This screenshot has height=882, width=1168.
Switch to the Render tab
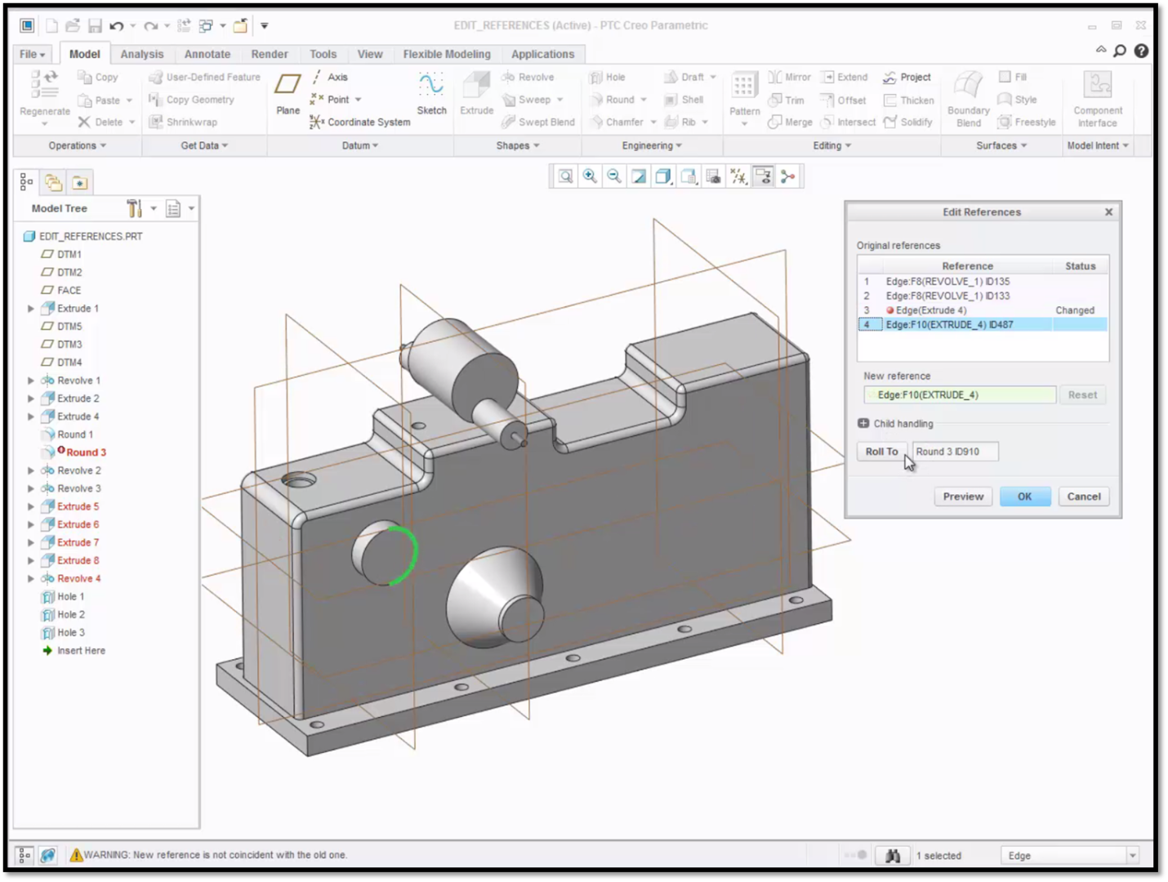pyautogui.click(x=270, y=54)
